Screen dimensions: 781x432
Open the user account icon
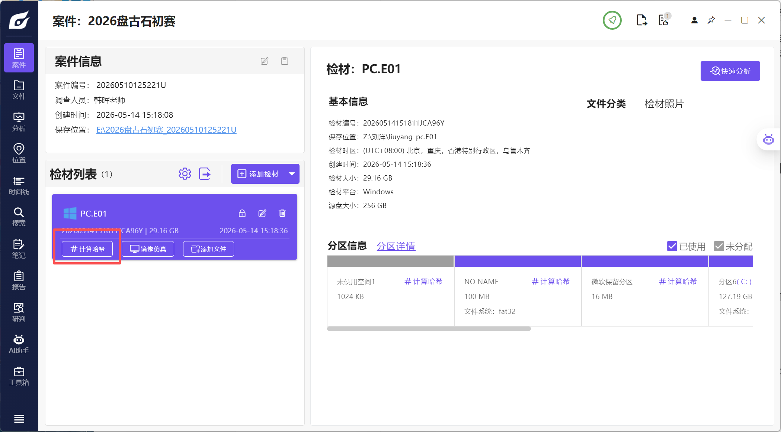[694, 20]
